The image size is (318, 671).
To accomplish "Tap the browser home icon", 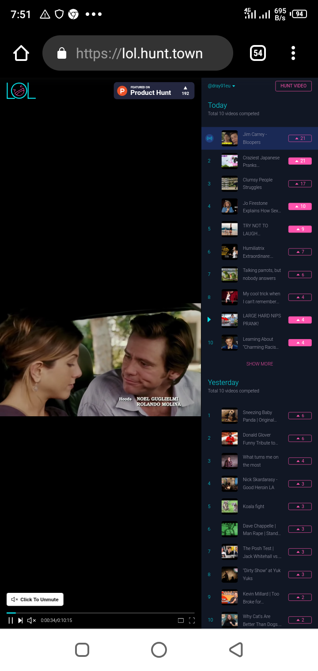I will pos(21,53).
